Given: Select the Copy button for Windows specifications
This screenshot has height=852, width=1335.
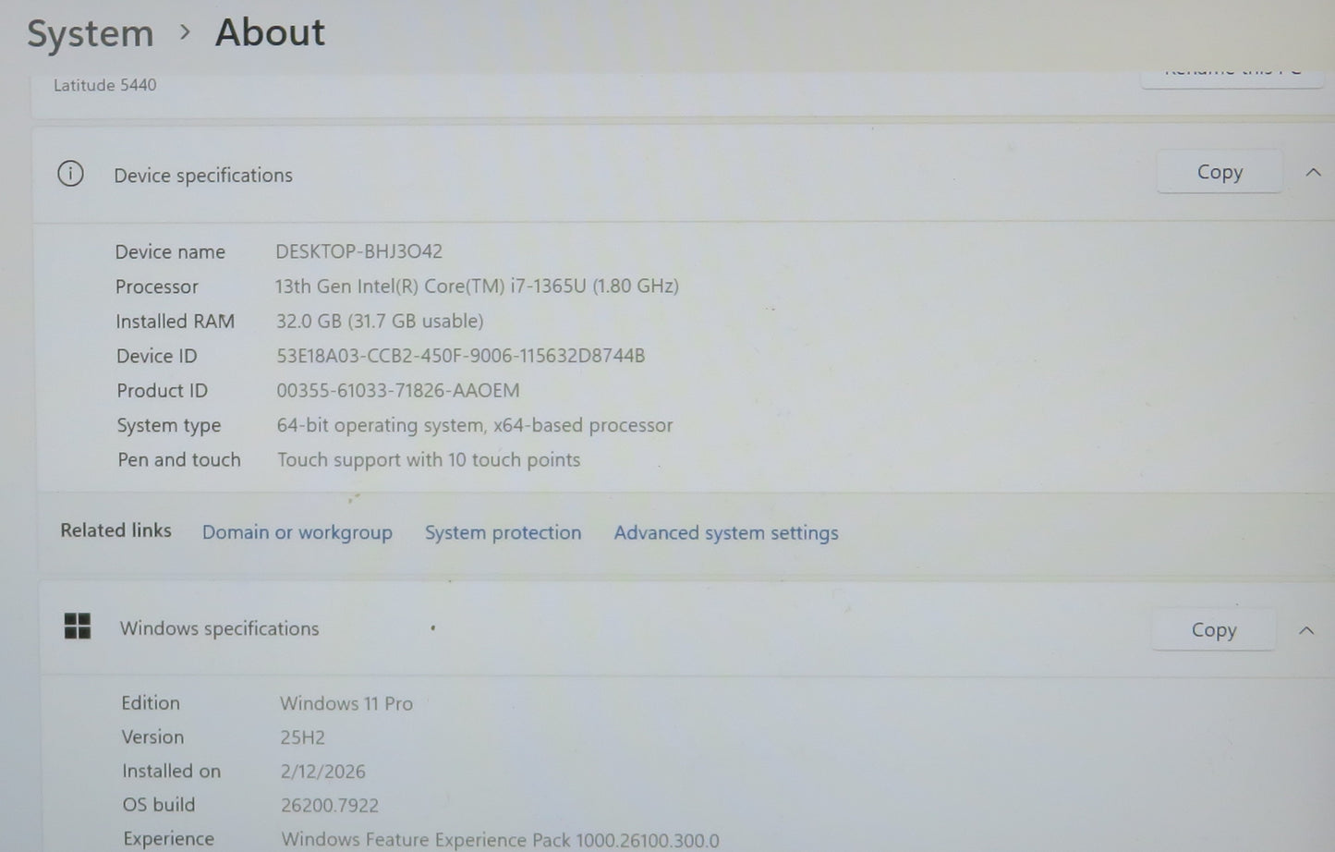Looking at the screenshot, I should pos(1213,629).
